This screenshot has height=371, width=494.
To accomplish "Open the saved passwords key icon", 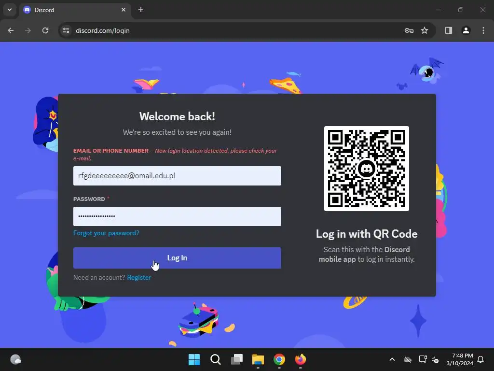I will tap(409, 30).
